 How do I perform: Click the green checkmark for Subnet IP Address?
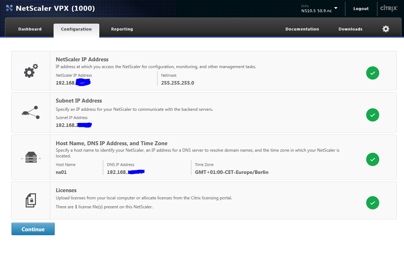pyautogui.click(x=373, y=115)
